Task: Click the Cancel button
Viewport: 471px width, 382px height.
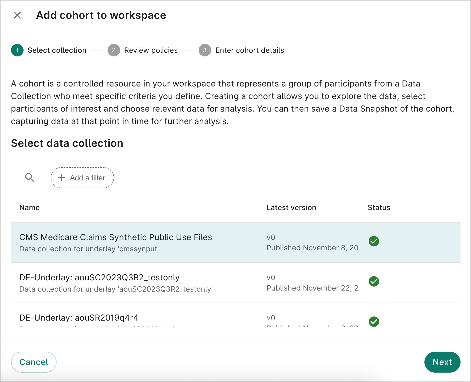Action: pyautogui.click(x=33, y=362)
